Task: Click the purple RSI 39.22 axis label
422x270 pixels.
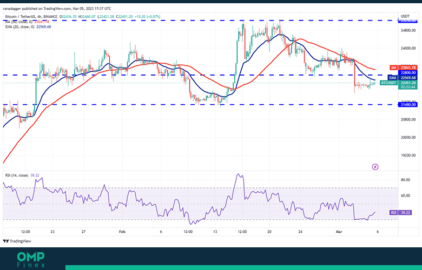Action: tap(400, 213)
